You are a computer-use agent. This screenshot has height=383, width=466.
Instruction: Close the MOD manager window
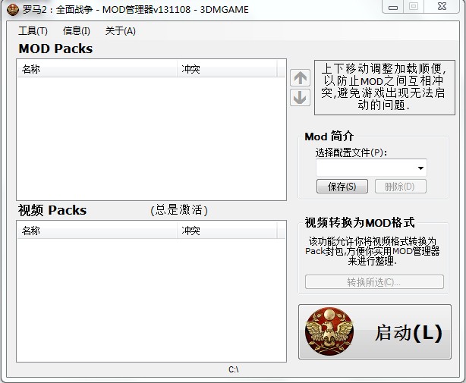coord(442,6)
